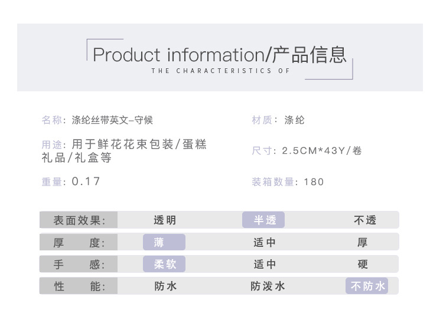The width and height of the screenshot is (443, 314).
Task: Select 硬 in the hand-feel row
Action: point(363,264)
